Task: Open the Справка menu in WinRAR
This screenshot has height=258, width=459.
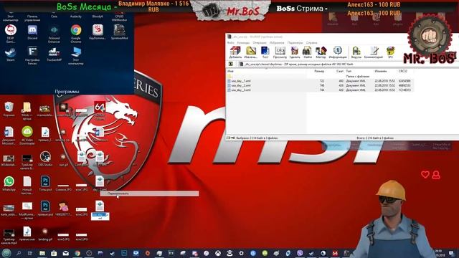Action: click(x=311, y=43)
